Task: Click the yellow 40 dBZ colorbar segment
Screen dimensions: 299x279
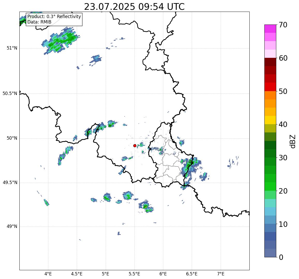Action: (270, 120)
